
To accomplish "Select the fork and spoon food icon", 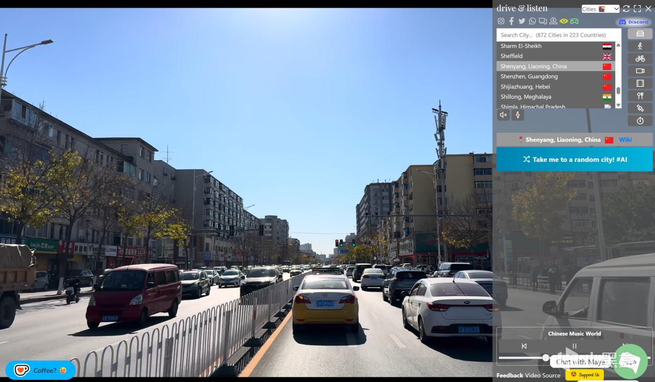I will tap(640, 96).
